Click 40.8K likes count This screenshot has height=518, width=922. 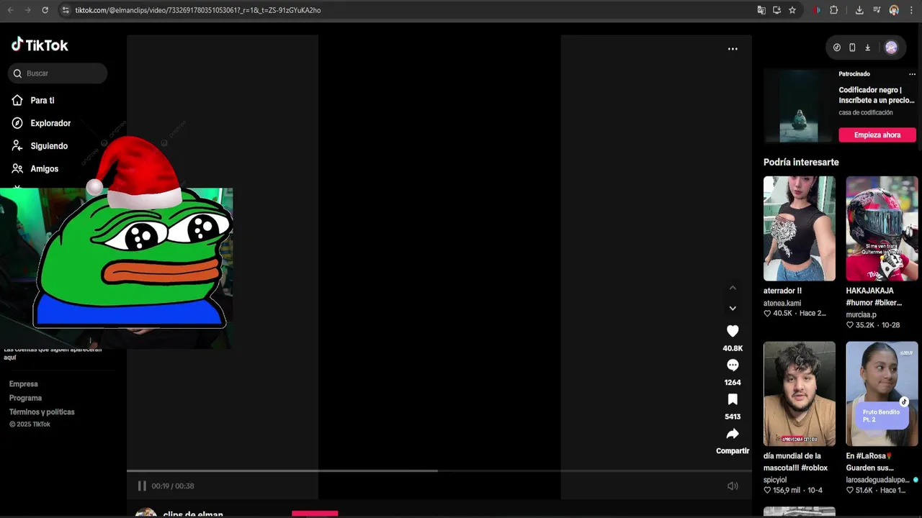click(733, 348)
